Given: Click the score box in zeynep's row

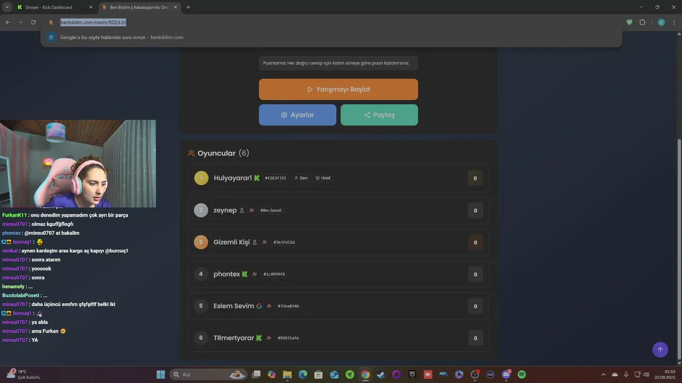Looking at the screenshot, I should [475, 210].
